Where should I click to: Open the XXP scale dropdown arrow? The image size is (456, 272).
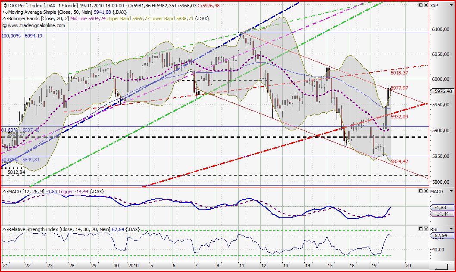pyautogui.click(x=451, y=5)
